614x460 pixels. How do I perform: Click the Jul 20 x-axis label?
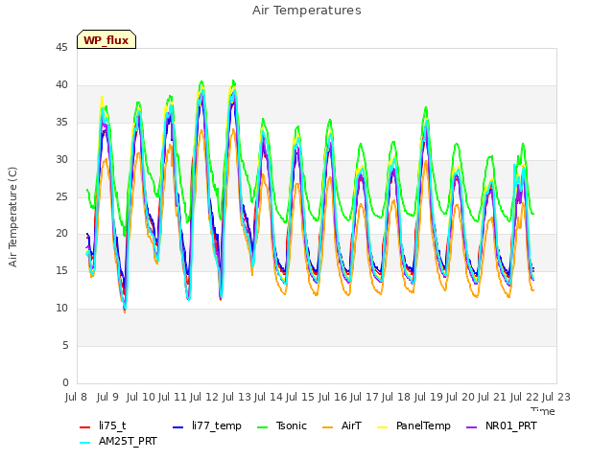tap(460, 398)
